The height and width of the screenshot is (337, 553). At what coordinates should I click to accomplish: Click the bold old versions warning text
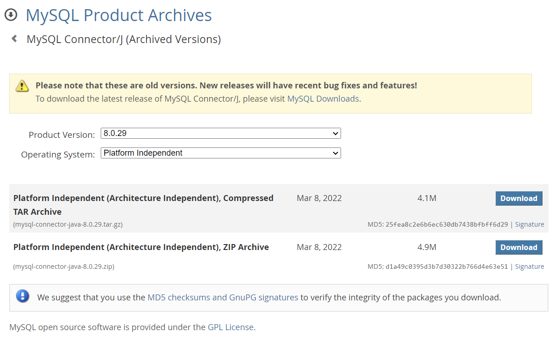(x=226, y=85)
